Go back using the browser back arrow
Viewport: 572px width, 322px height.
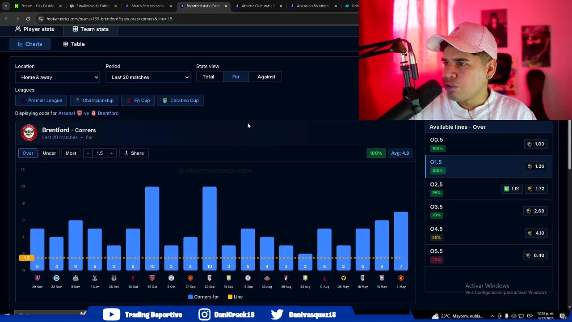pos(6,19)
